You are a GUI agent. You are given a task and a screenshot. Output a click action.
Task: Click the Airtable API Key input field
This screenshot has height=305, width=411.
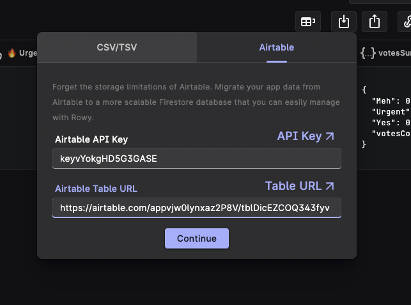[x=196, y=159]
